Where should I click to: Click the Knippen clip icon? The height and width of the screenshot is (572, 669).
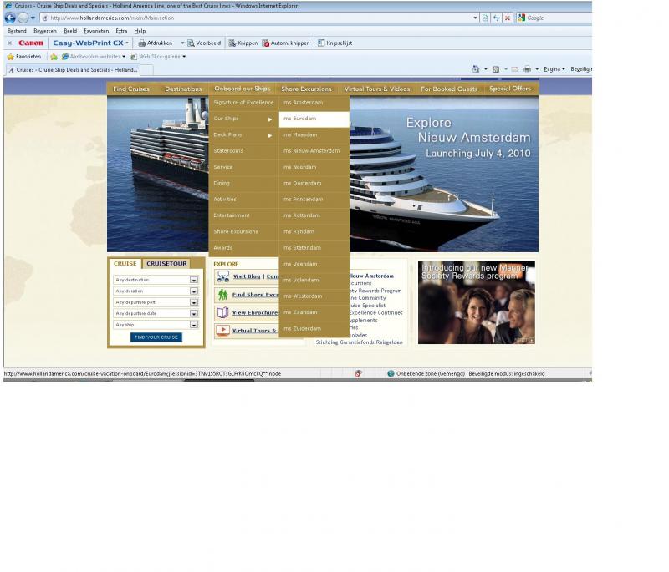tap(232, 43)
